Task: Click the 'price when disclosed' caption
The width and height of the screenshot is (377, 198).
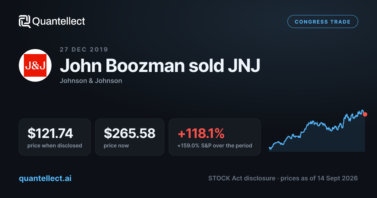Action: (x=55, y=146)
